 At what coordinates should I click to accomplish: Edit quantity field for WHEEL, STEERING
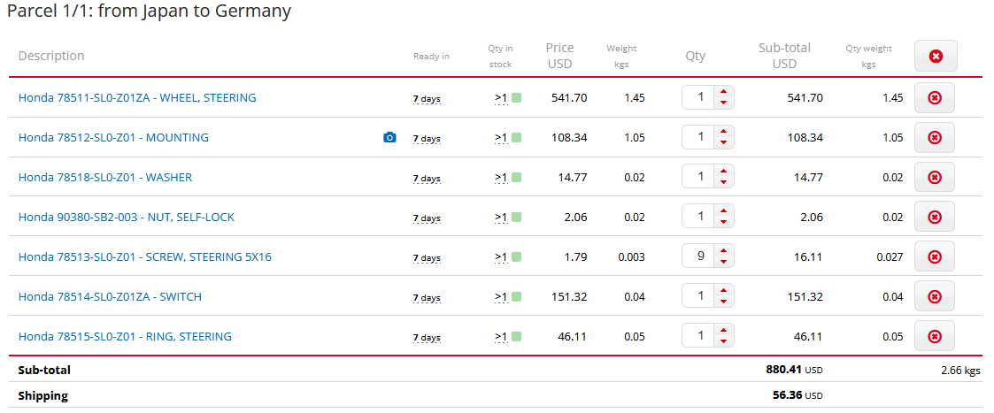click(x=698, y=97)
